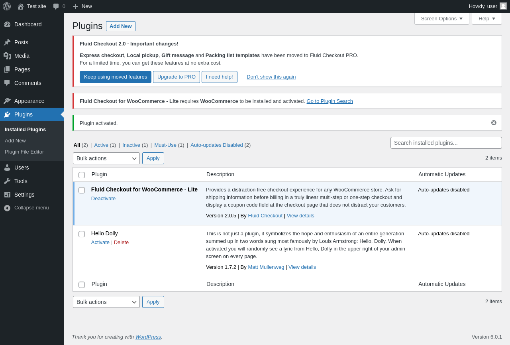Click the Dashboard gauge icon

click(x=7, y=24)
